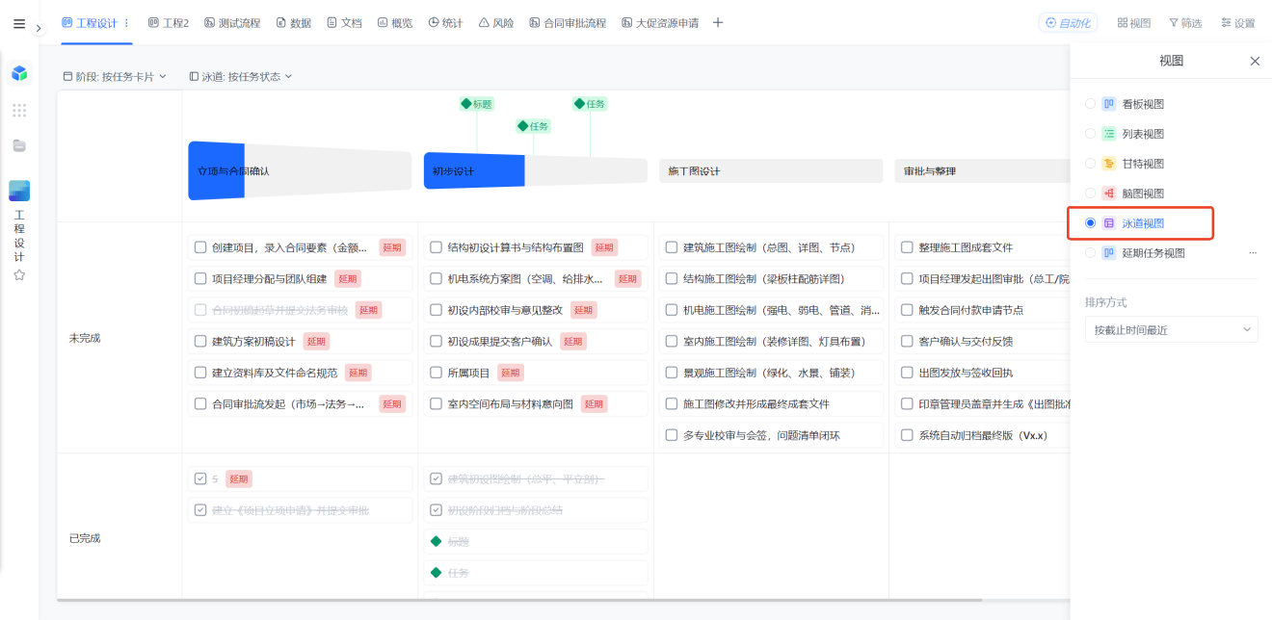Select the 延期任务视图 radio option
The image size is (1272, 620).
coord(1090,253)
